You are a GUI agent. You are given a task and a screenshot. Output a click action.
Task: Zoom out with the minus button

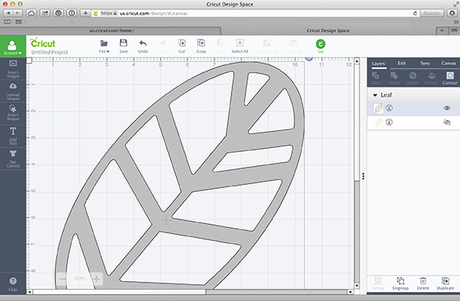[63, 279]
